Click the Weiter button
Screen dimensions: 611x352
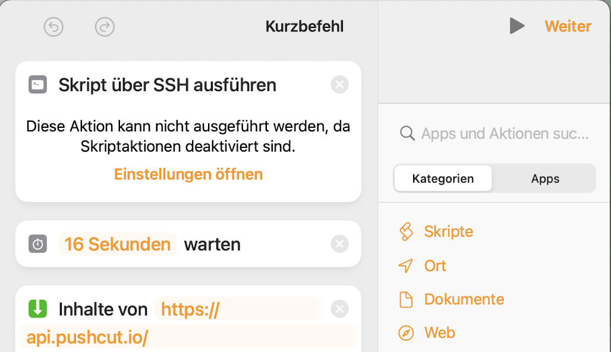point(568,26)
